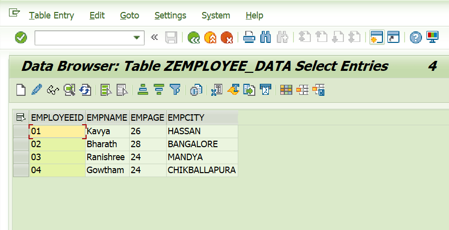The width and height of the screenshot is (449, 230).
Task: Click the Next Page icon
Action: [337, 37]
